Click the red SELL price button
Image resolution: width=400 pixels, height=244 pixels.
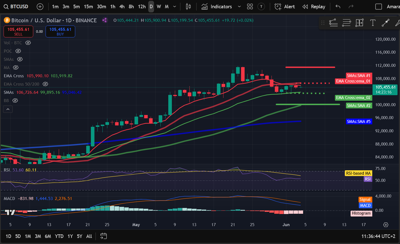click(x=18, y=31)
